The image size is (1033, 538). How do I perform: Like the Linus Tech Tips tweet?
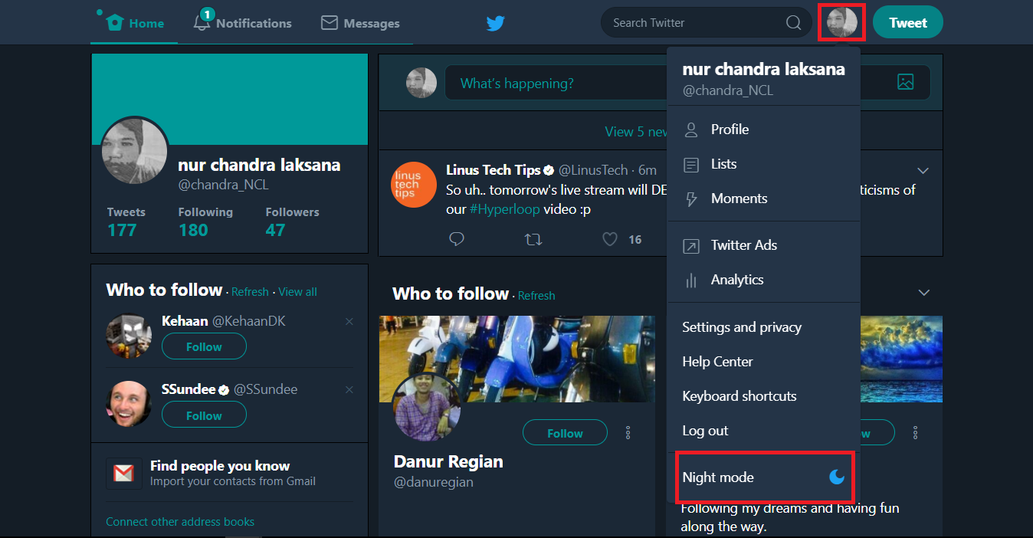click(x=610, y=239)
